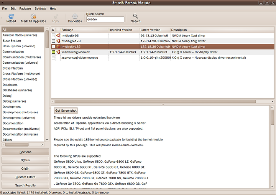Switch to the Status filter view
The image size is (276, 195).
pyautogui.click(x=25, y=160)
